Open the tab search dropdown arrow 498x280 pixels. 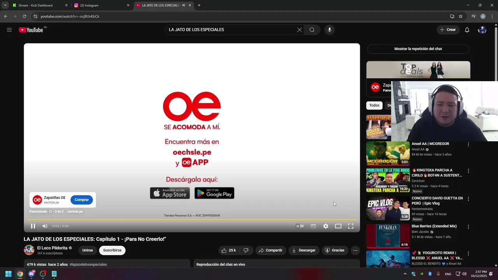5,5
